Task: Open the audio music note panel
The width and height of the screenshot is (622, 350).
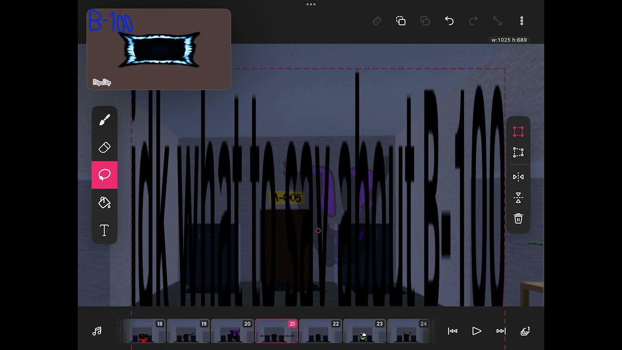Action: (x=97, y=331)
